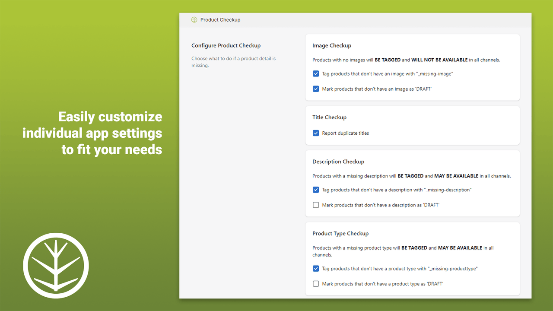Click the "Title Checkup" section heading

click(x=330, y=117)
